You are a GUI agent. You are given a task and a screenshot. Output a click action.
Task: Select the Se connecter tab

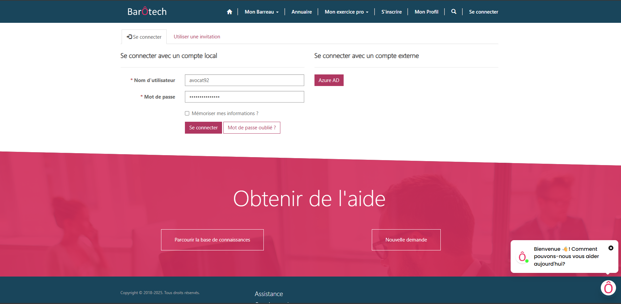pyautogui.click(x=144, y=37)
